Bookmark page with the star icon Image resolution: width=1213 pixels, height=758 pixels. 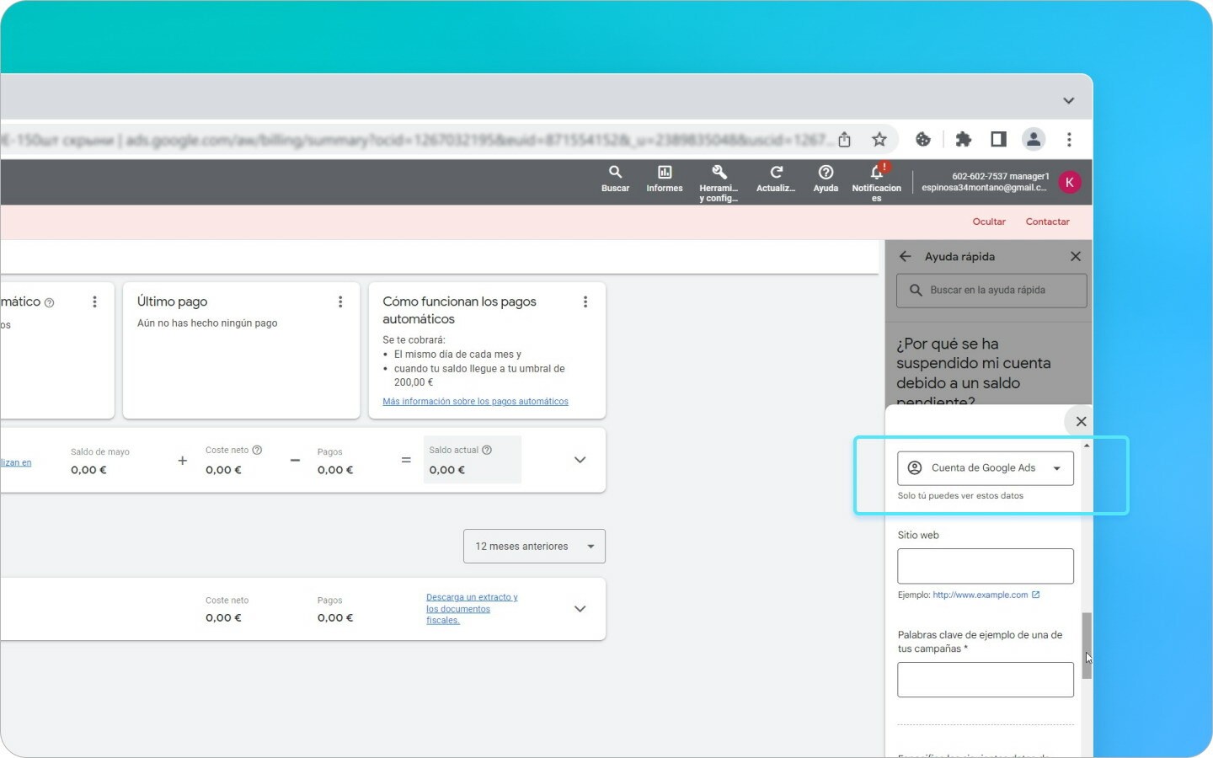(879, 140)
